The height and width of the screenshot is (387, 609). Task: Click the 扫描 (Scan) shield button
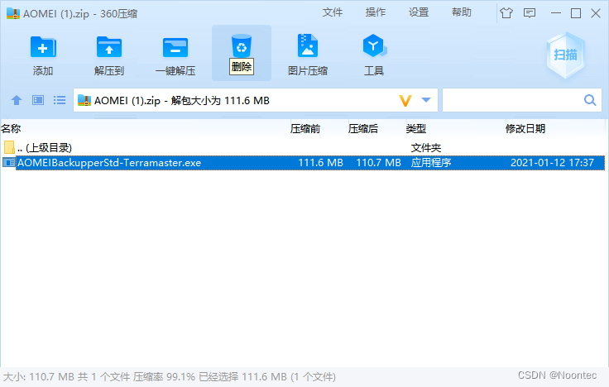click(x=565, y=55)
